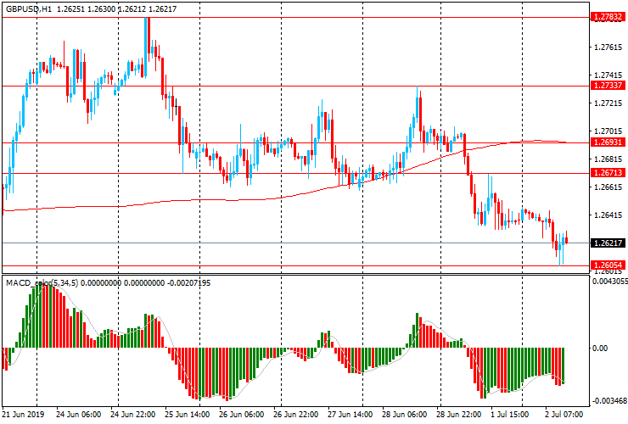Click the 1.27337 red price label
This screenshot has width=628, height=424.
(x=608, y=86)
